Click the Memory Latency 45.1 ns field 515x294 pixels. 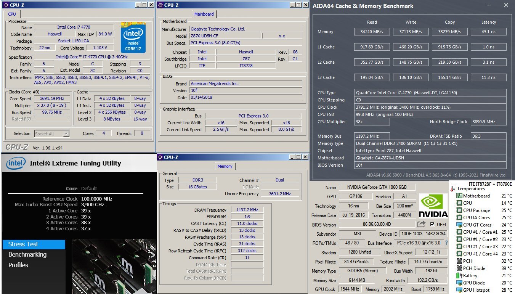coord(489,32)
